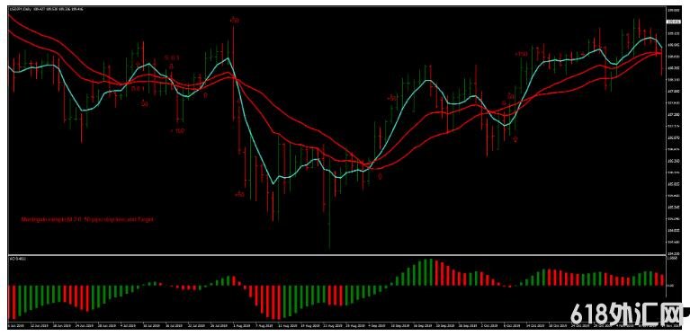Click the '7 Aug 2019' date label
This screenshot has height=336, width=690.
(x=264, y=327)
